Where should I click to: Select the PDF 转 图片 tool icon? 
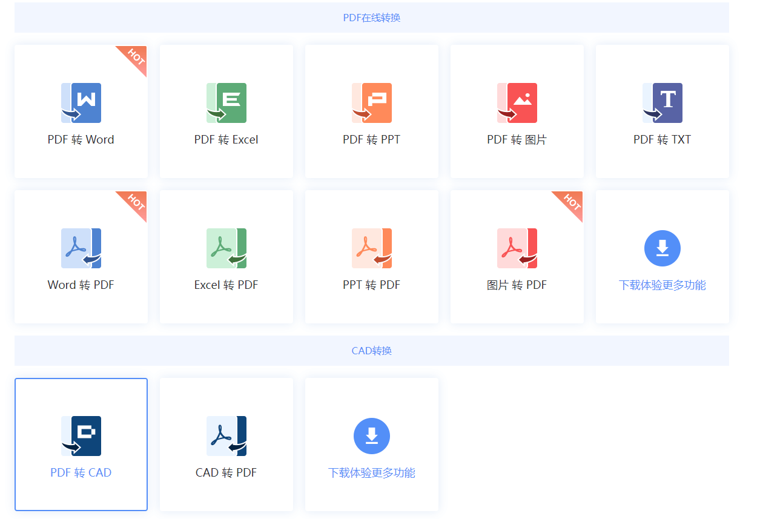[x=517, y=103]
